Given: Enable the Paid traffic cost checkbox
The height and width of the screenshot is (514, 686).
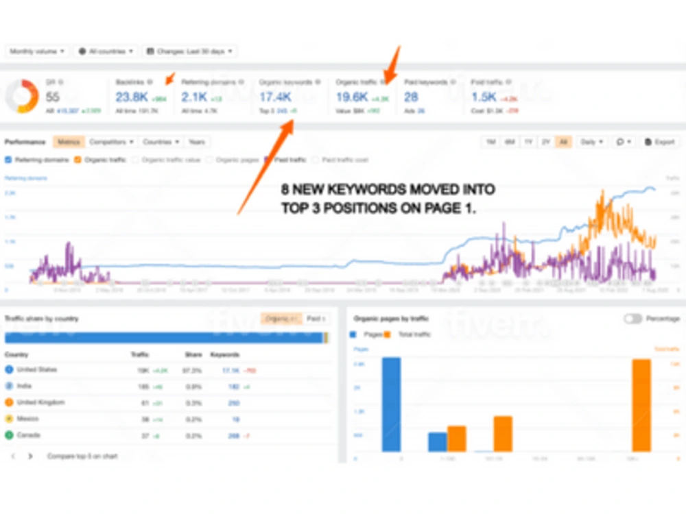Looking at the screenshot, I should [x=315, y=160].
